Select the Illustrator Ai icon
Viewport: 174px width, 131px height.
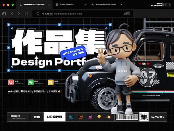(x=81, y=117)
